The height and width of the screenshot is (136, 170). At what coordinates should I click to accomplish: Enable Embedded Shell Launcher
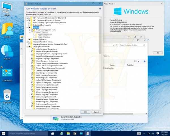tap(29, 25)
